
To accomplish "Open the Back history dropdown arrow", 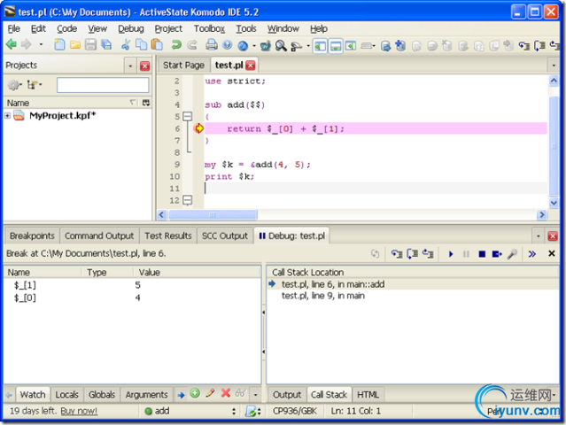I will (41, 45).
